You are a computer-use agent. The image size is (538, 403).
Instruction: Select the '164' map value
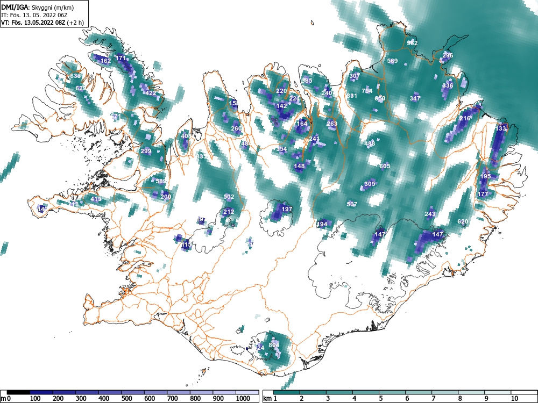pos(302,124)
